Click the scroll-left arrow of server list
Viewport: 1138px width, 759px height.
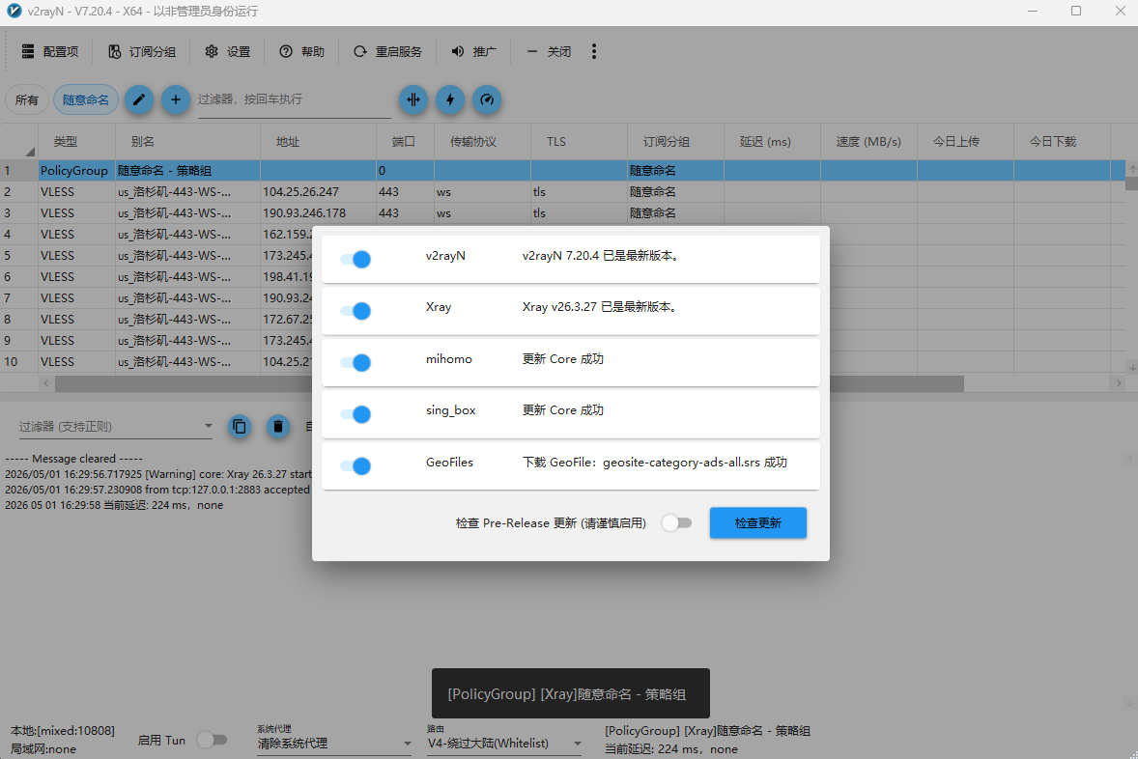(46, 383)
